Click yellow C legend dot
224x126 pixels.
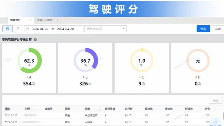(x=140, y=77)
